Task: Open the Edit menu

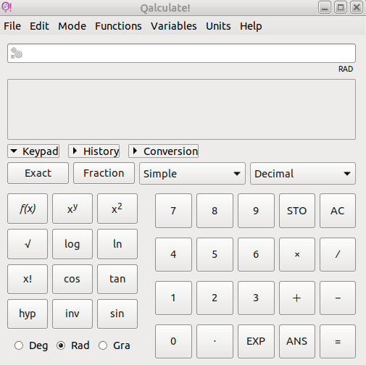Action: click(x=39, y=26)
